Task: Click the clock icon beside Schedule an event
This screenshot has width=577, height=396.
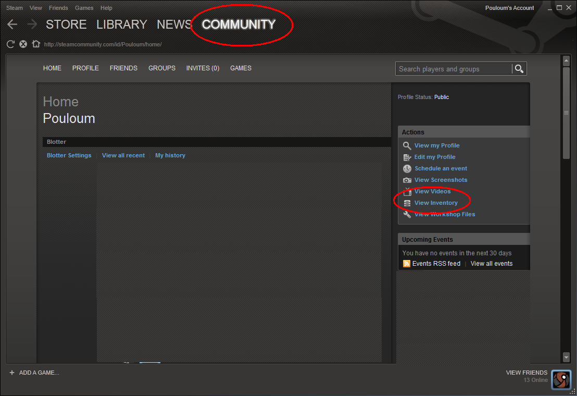Action: [407, 169]
